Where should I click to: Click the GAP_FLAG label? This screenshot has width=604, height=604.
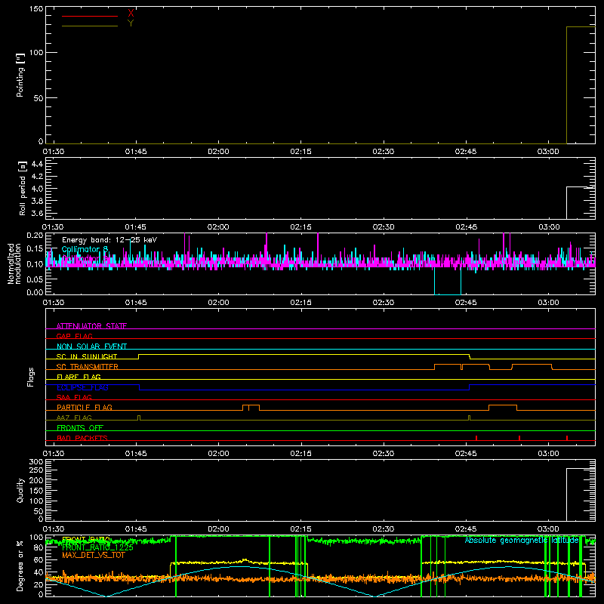click(74, 336)
